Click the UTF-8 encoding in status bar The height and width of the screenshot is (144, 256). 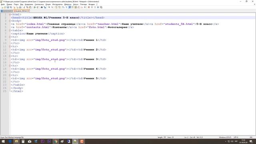point(236,137)
